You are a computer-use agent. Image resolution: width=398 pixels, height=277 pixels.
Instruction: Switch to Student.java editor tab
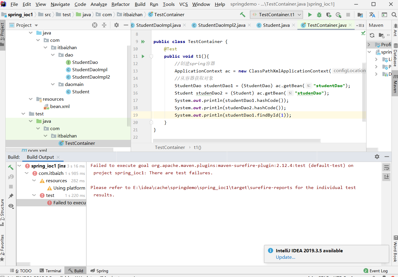(276, 25)
